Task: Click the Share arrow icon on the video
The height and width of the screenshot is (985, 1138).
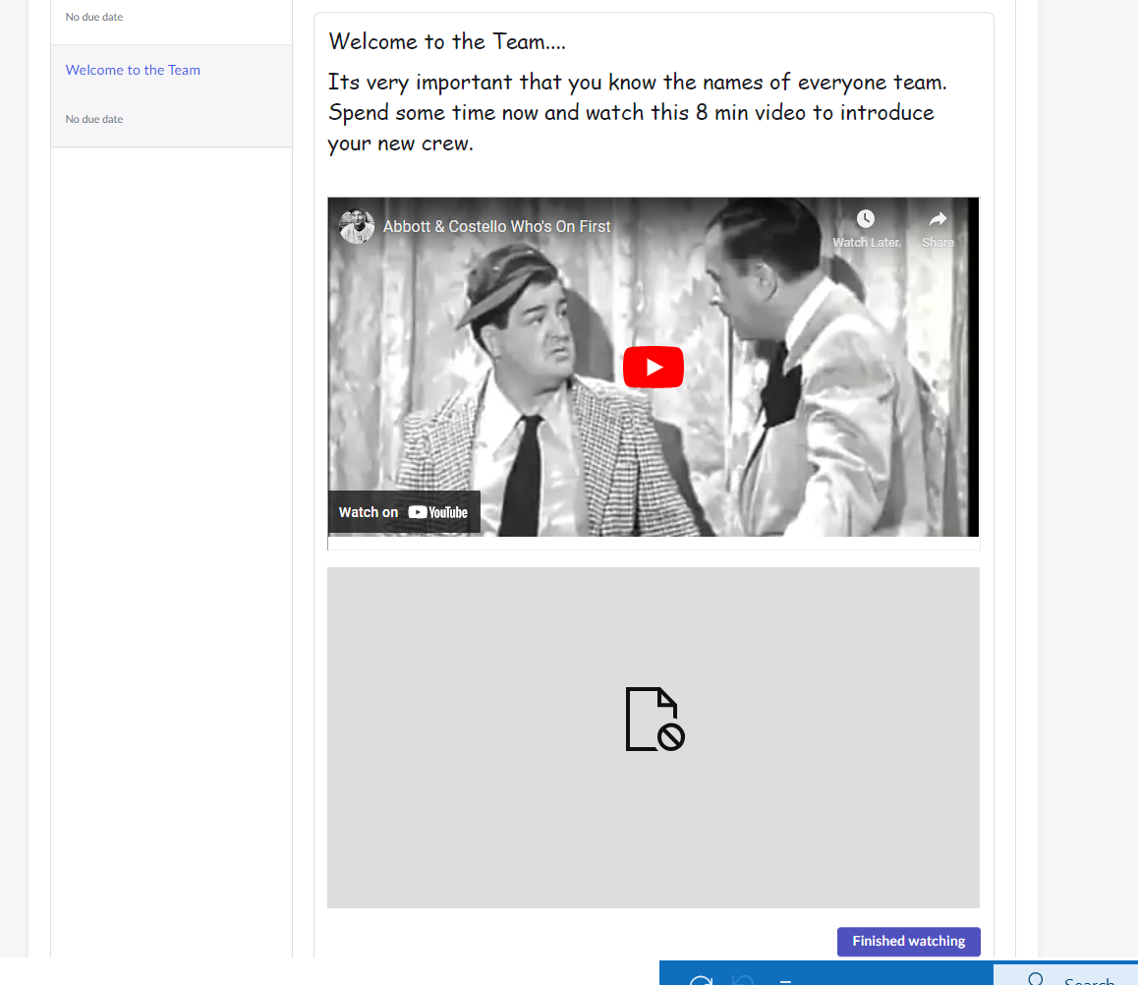Action: [938, 218]
